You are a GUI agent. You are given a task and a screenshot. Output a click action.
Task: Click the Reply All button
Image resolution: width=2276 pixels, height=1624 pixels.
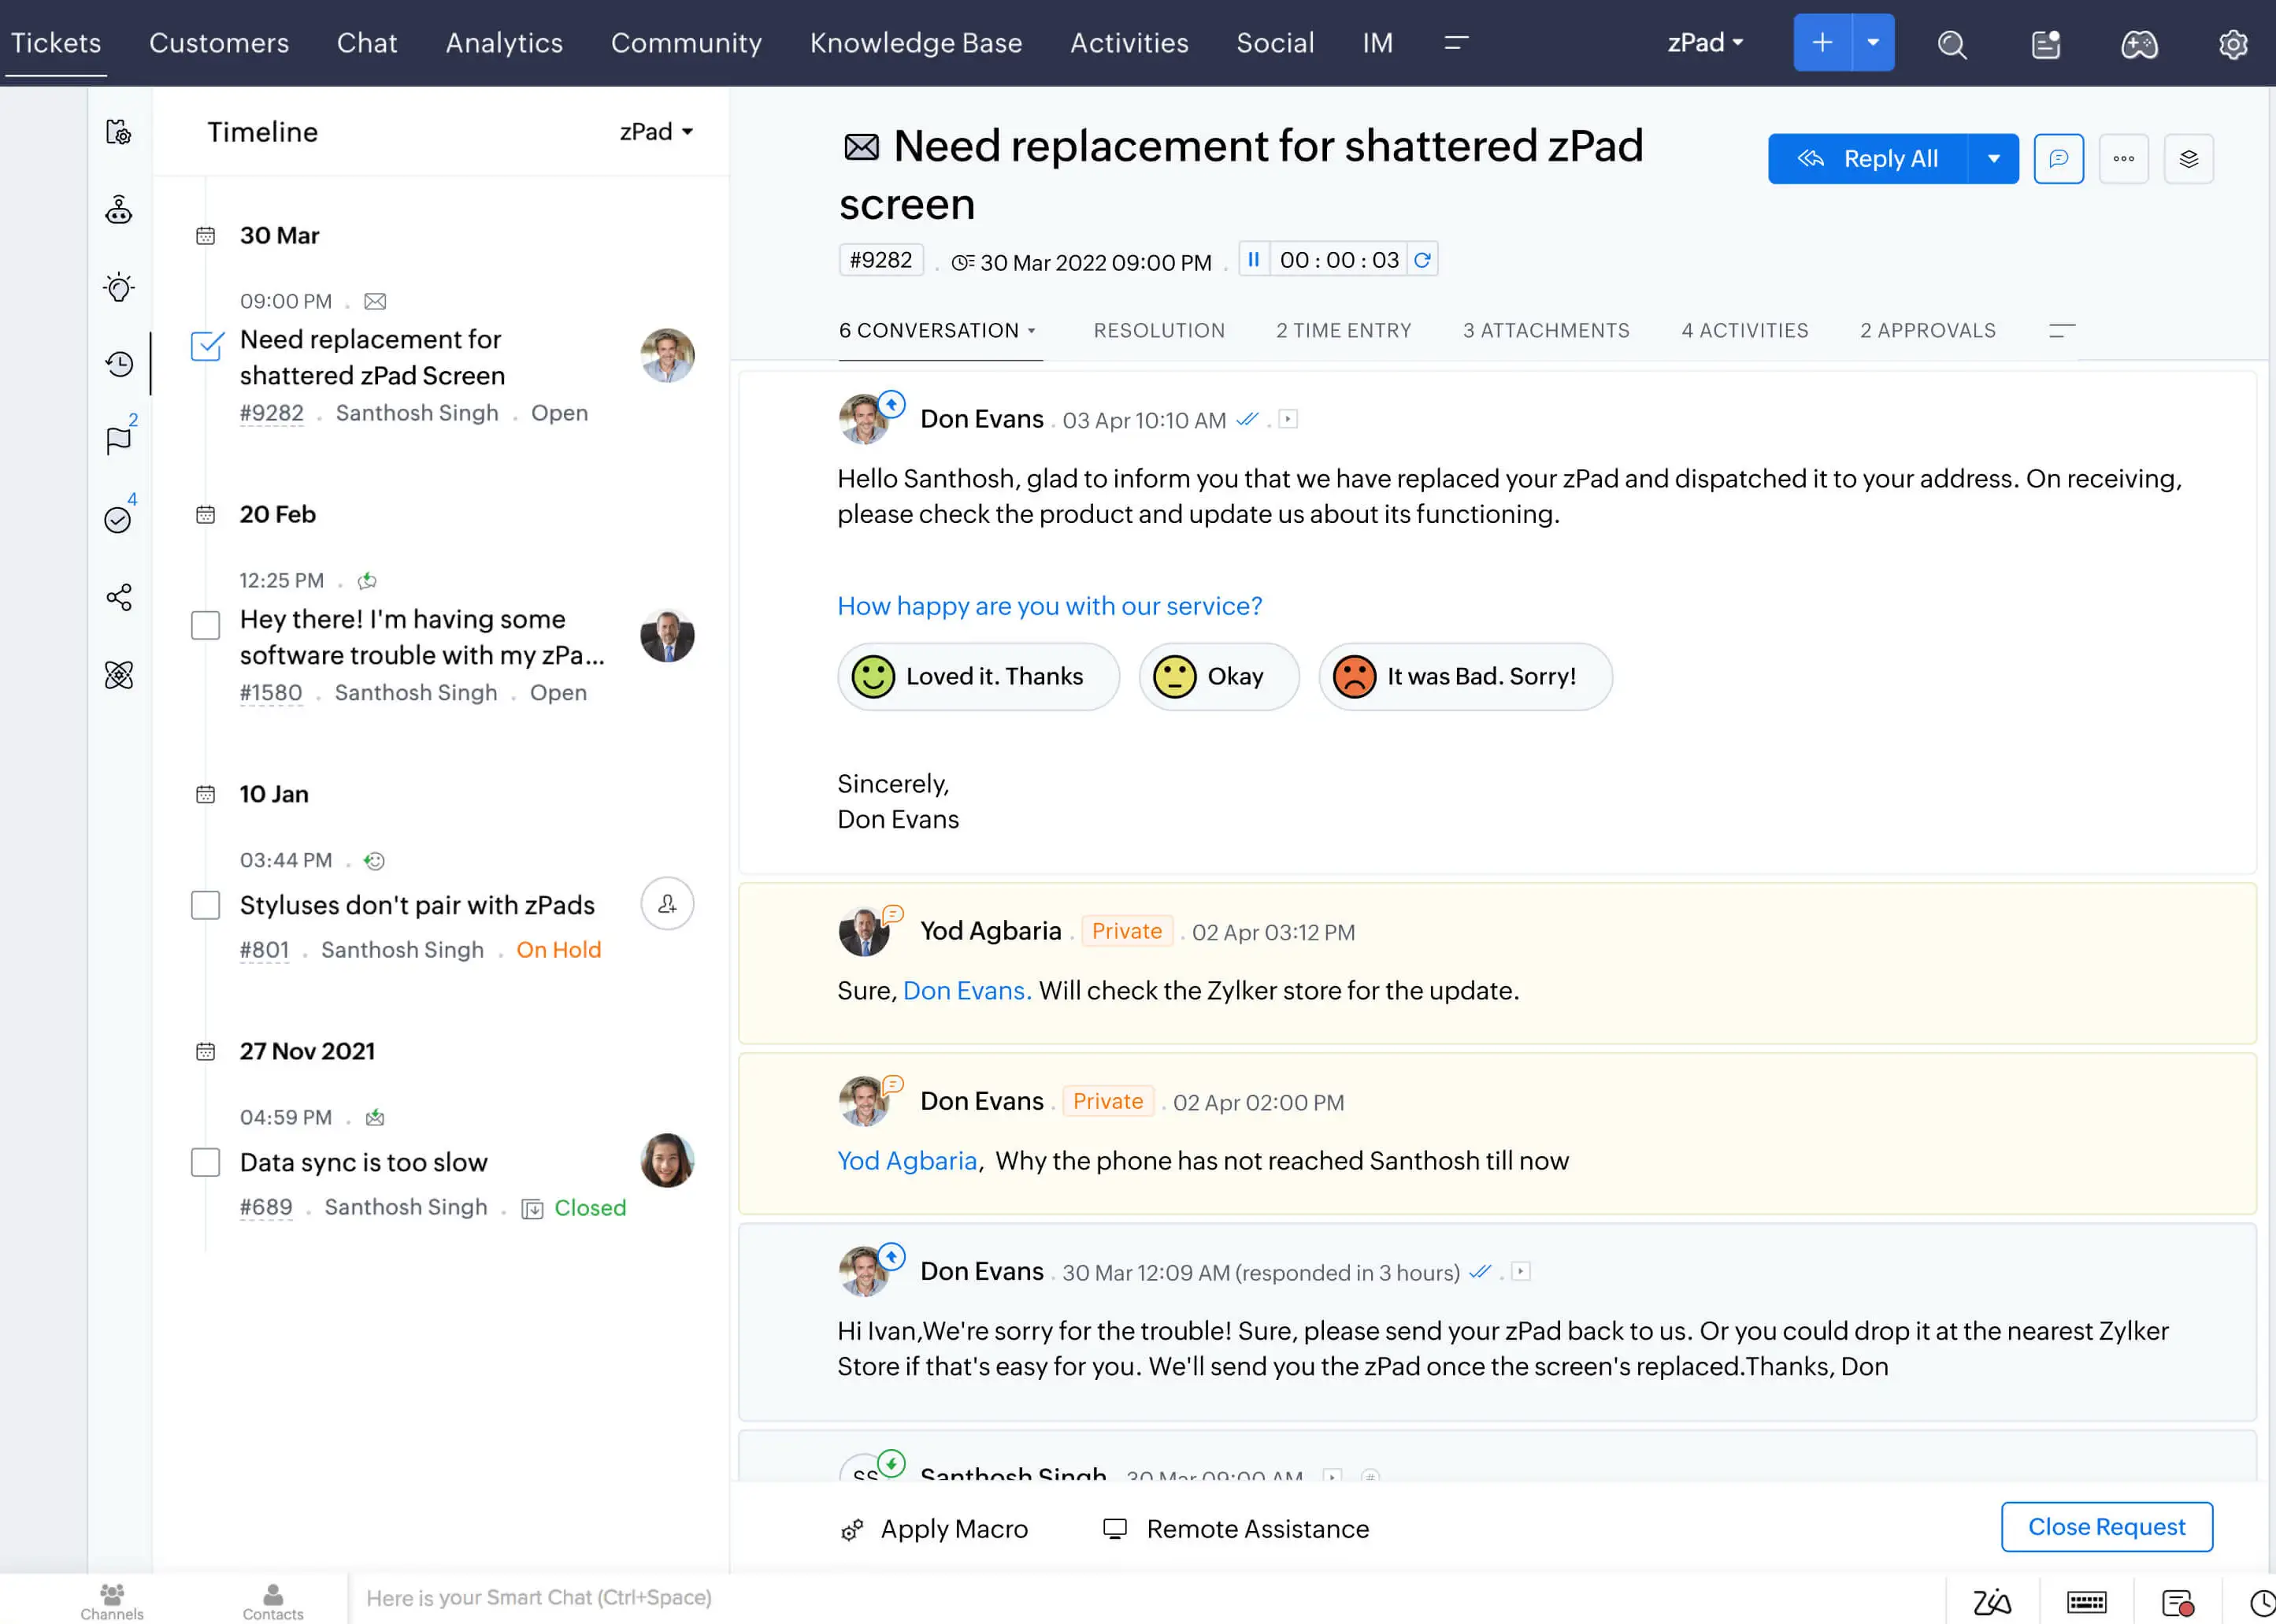[x=1867, y=159]
